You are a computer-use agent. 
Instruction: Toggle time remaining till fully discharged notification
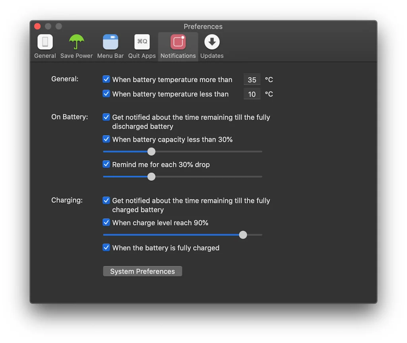click(x=106, y=117)
